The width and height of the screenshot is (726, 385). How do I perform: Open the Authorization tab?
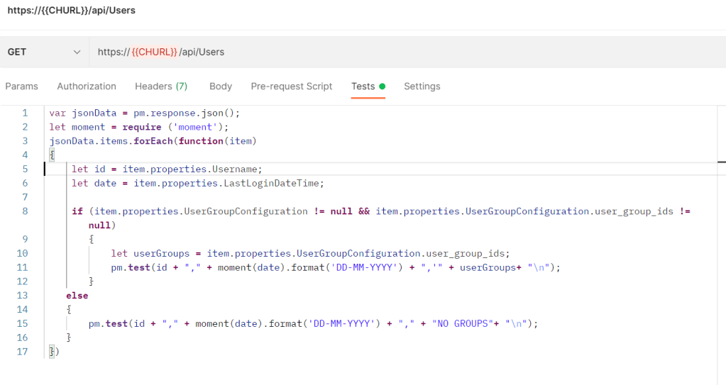(x=87, y=87)
